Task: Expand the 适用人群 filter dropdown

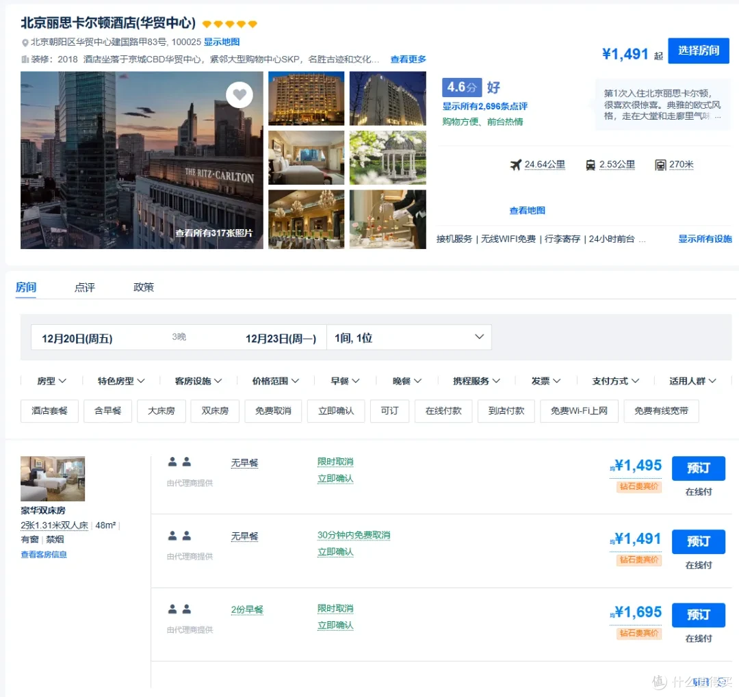Action: 692,381
